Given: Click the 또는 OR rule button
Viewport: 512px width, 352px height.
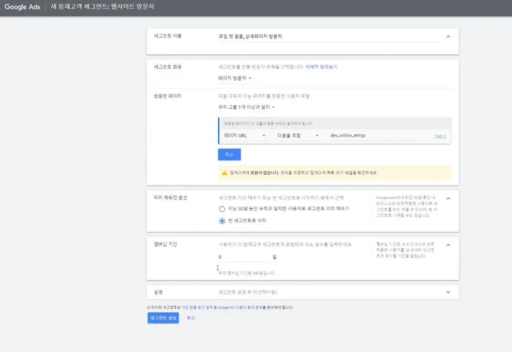Looking at the screenshot, I should [229, 154].
